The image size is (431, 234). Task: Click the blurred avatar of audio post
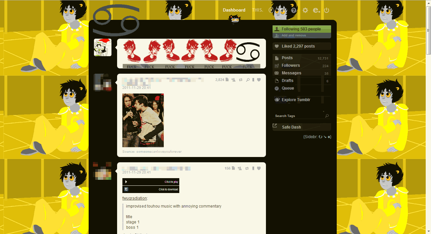[x=103, y=171]
